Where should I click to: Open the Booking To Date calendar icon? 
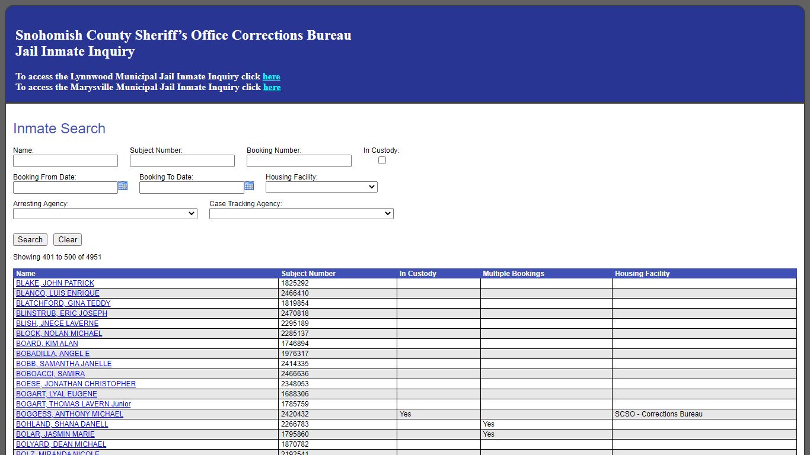point(249,186)
